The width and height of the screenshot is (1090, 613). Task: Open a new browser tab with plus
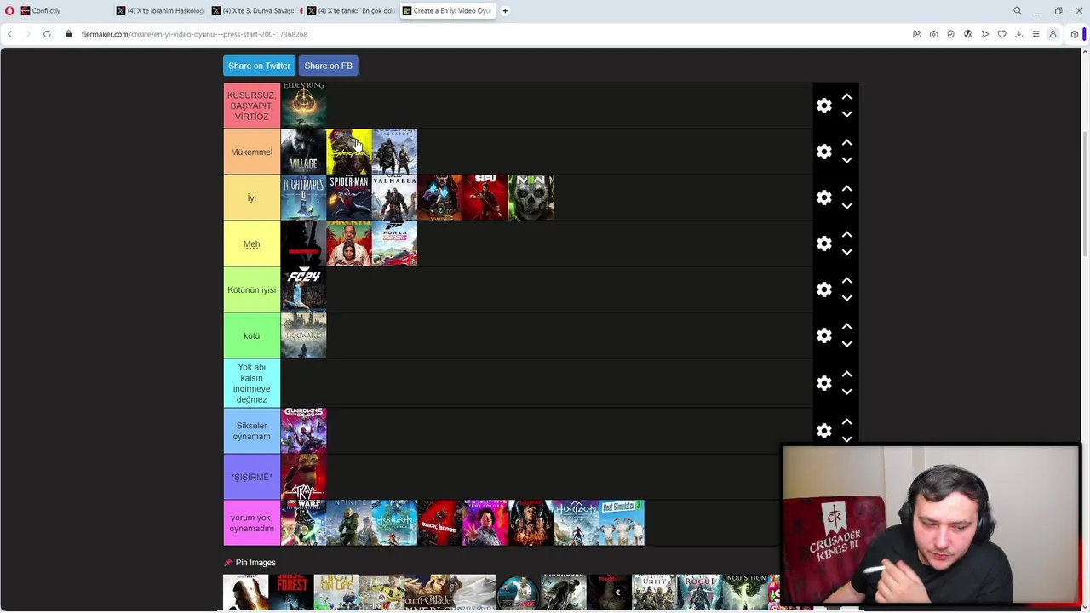(505, 11)
